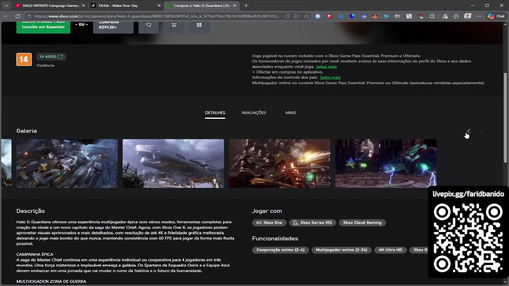Image resolution: width=509 pixels, height=286 pixels.
Task: Click the MULTIJOGADOR ZONA DE GUERRA subheading
Action: click(x=51, y=282)
